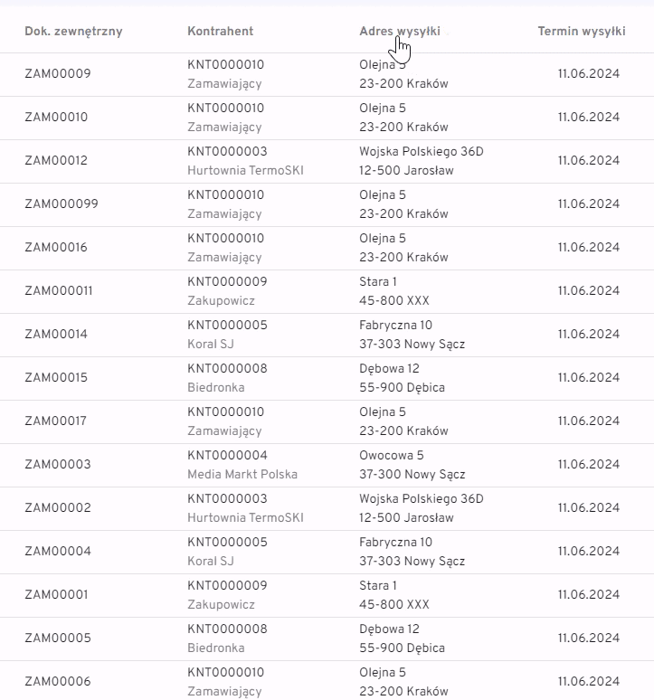Click the Termin wysyłki column header
This screenshot has height=700, width=654.
click(x=581, y=32)
